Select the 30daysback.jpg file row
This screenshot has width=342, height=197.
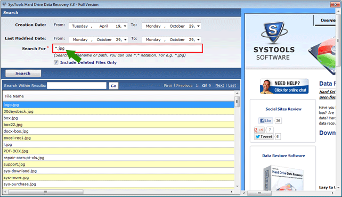tap(119, 111)
